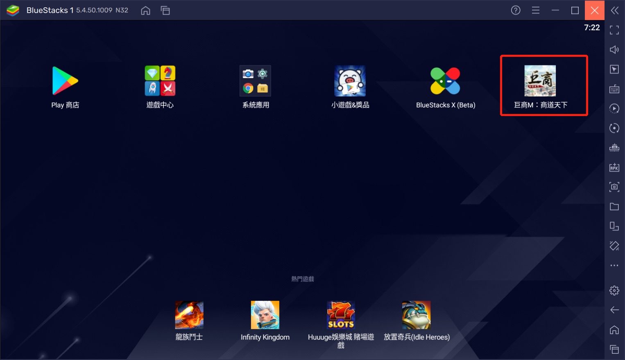Screen dimensions: 625x360
Task: Launch 小遊戲&獎品 app
Action: (350, 81)
